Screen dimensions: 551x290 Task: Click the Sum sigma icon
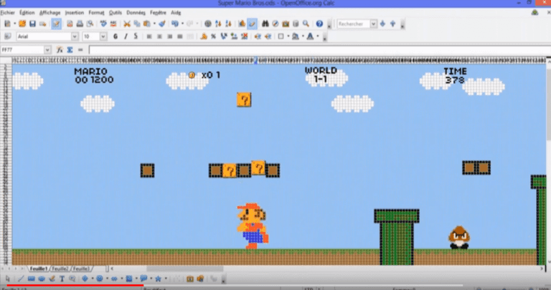(70, 50)
